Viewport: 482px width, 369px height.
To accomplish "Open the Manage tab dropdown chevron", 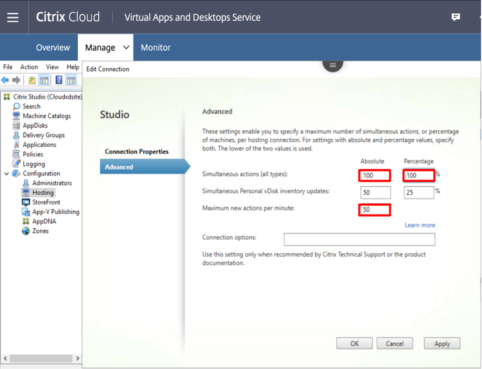I will [x=126, y=48].
